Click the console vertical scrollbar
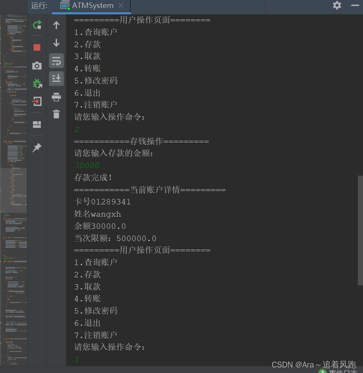Screen dimensions: 363x373 [360, 230]
